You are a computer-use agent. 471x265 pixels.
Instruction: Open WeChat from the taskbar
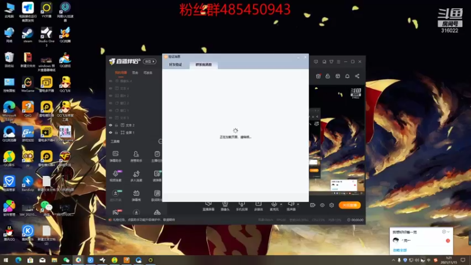pos(67,260)
